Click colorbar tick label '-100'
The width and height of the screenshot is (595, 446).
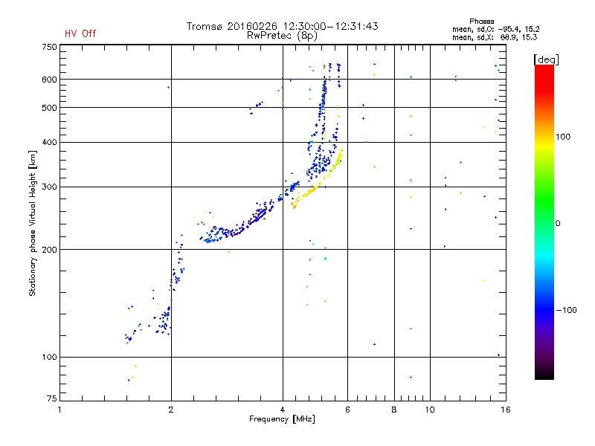(566, 310)
